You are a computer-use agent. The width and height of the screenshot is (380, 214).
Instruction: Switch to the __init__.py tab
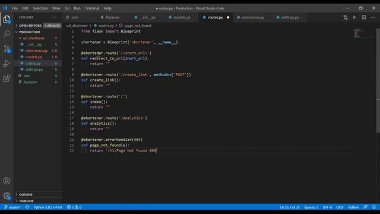tap(148, 17)
